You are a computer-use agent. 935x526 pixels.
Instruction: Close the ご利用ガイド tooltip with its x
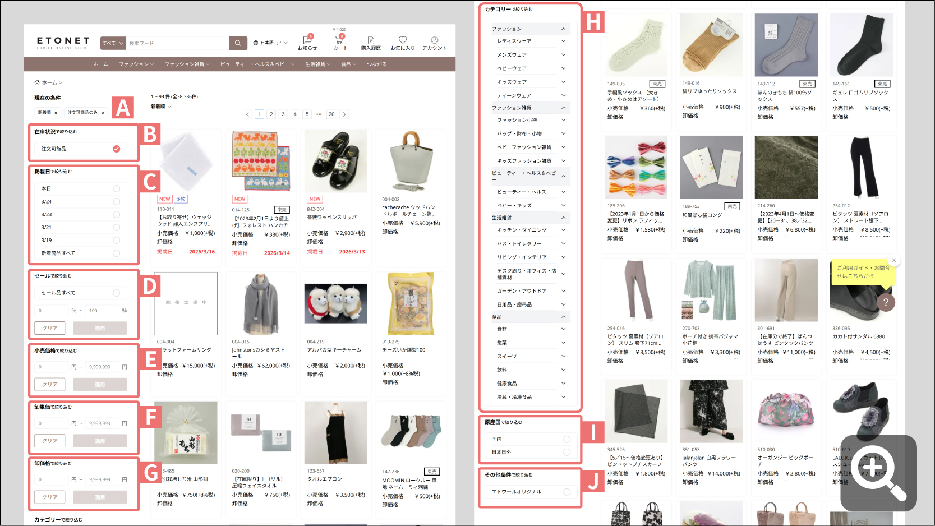click(894, 260)
